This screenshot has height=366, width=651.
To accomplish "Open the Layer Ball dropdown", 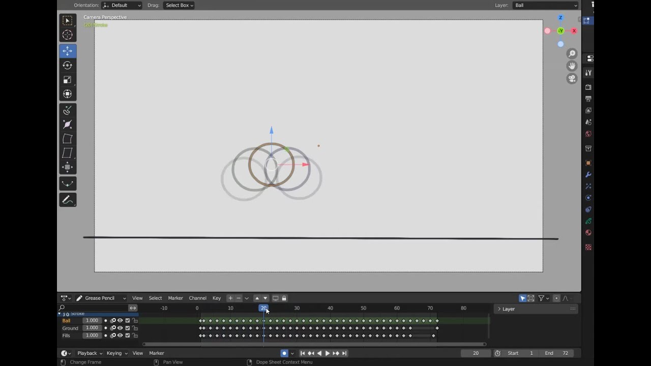I will [x=546, y=5].
